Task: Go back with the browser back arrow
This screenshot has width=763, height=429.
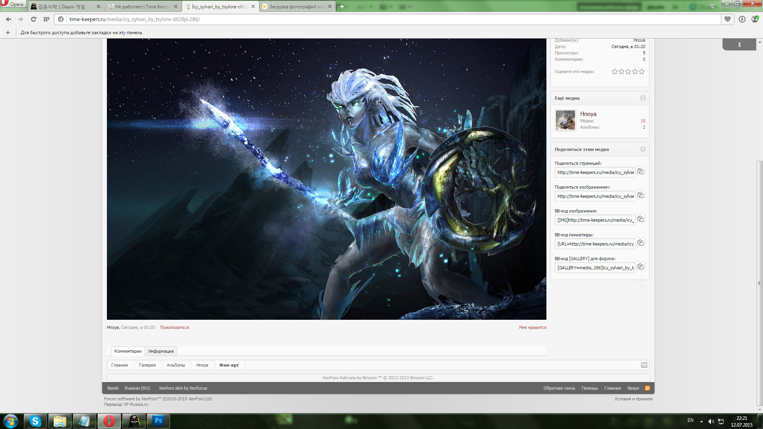Action: point(8,19)
